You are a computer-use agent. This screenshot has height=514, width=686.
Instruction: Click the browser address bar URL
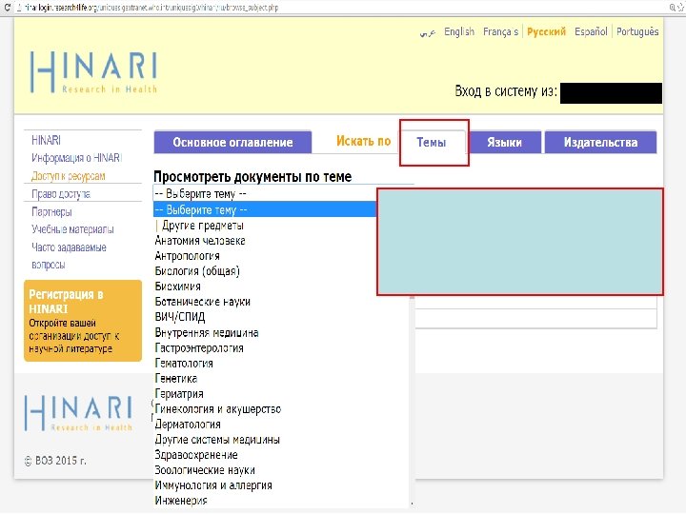151,8
